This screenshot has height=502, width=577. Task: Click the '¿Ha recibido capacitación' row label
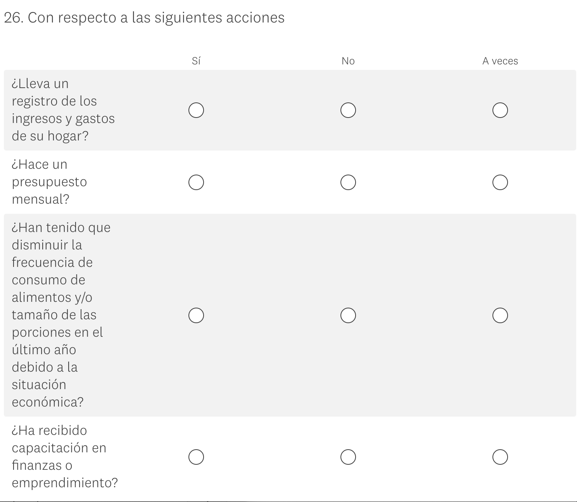(x=65, y=457)
